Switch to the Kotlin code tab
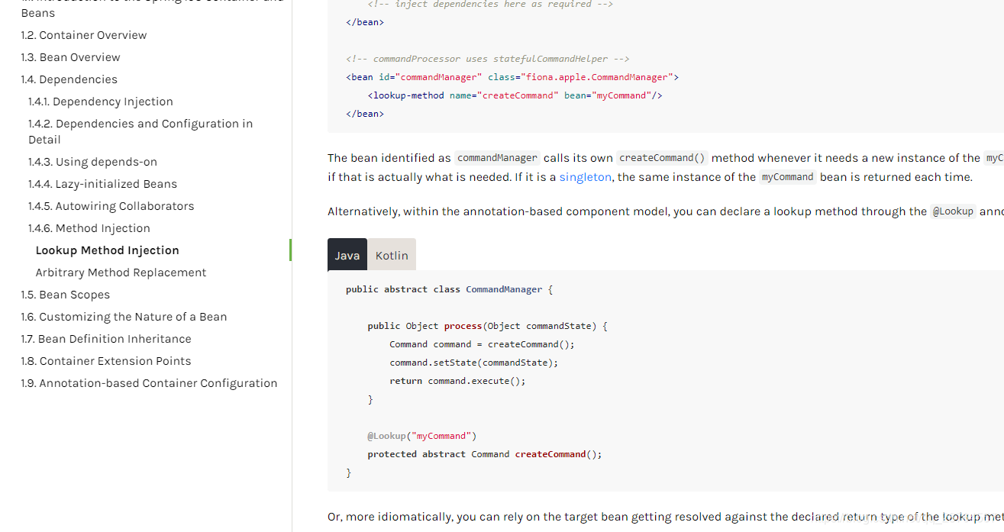Screen dimensions: 1004x532 (x=392, y=255)
